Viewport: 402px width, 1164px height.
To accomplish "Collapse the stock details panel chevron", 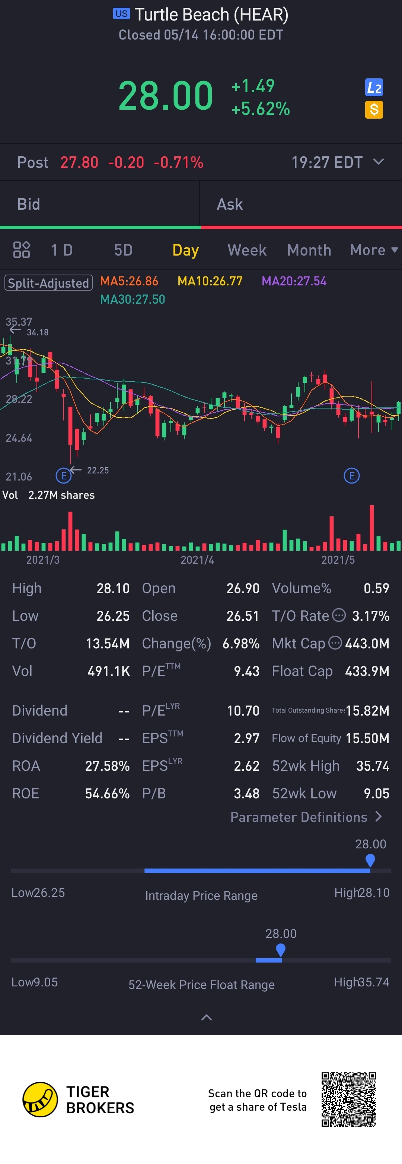I will [207, 1018].
